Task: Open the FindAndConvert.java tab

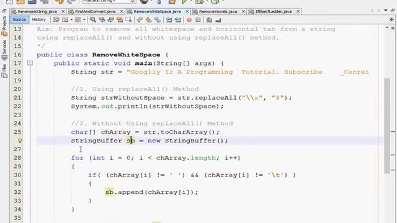Action: click(x=95, y=12)
